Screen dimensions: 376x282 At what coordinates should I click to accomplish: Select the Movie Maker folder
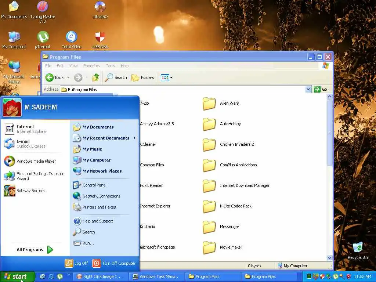click(222, 247)
